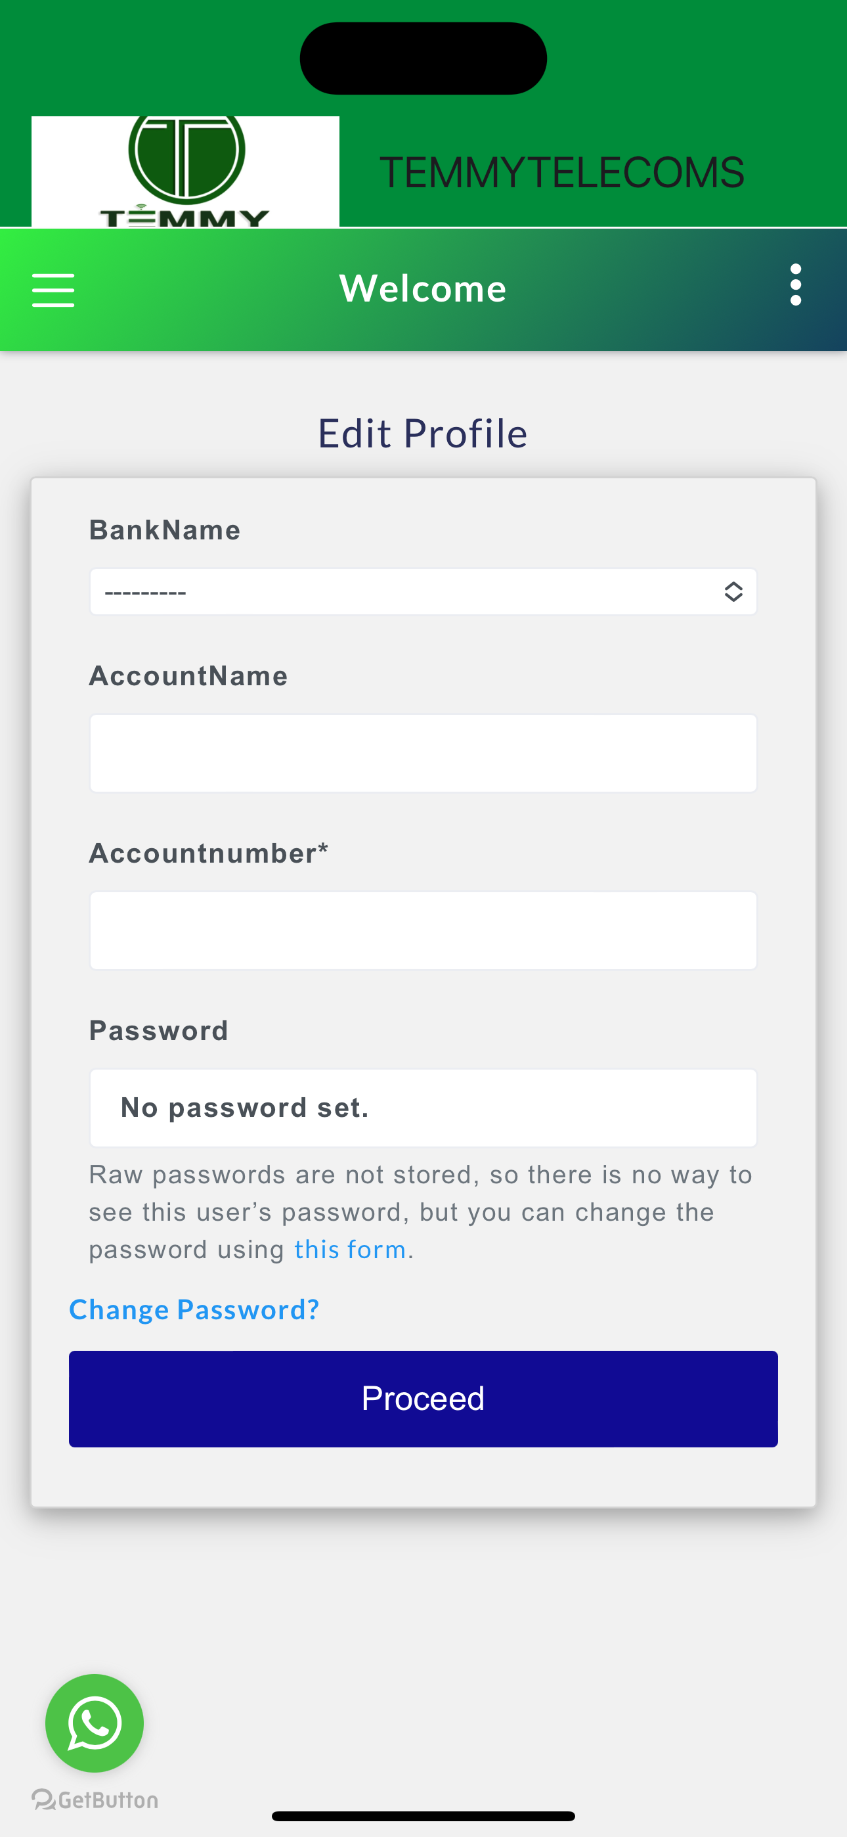Tap the TEMMYTELECOMS site title
847x1837 pixels.
click(x=562, y=172)
